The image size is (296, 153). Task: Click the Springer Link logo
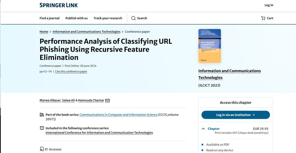click(59, 5)
